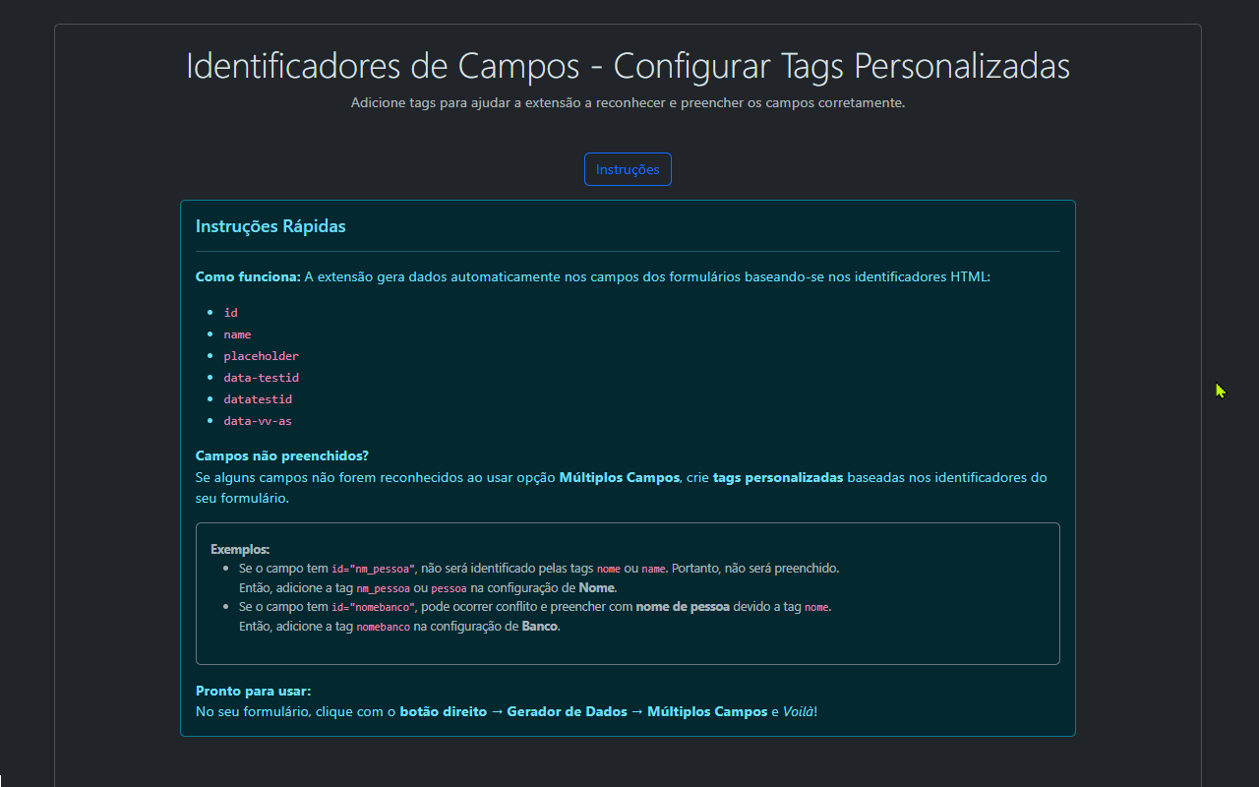Screen dimensions: 1259x787
Task: Select the subtitle starting "Adicione tags para ajudar"
Action: tap(628, 102)
